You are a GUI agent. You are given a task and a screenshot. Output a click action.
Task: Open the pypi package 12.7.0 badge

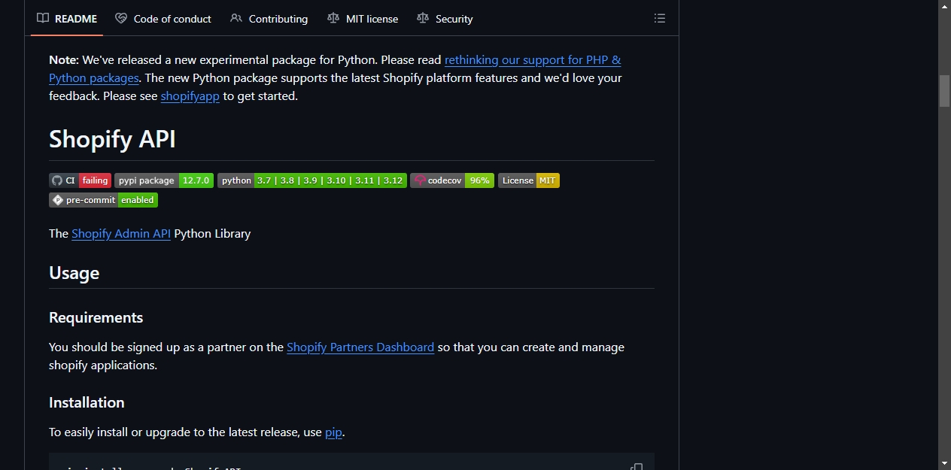tap(164, 180)
